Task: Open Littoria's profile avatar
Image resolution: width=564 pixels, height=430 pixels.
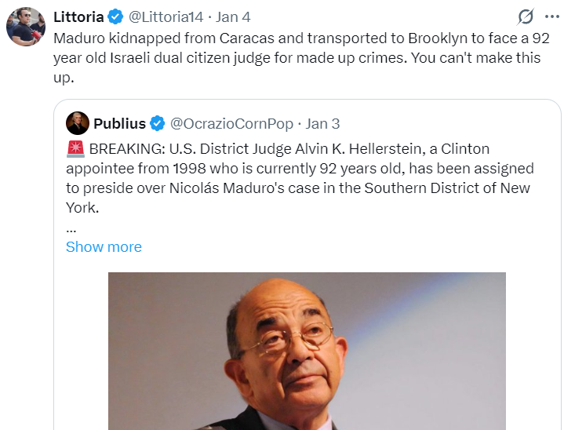Action: pyautogui.click(x=26, y=27)
